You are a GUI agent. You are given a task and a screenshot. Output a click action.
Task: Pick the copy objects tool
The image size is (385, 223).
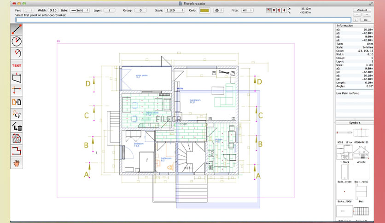point(17,102)
